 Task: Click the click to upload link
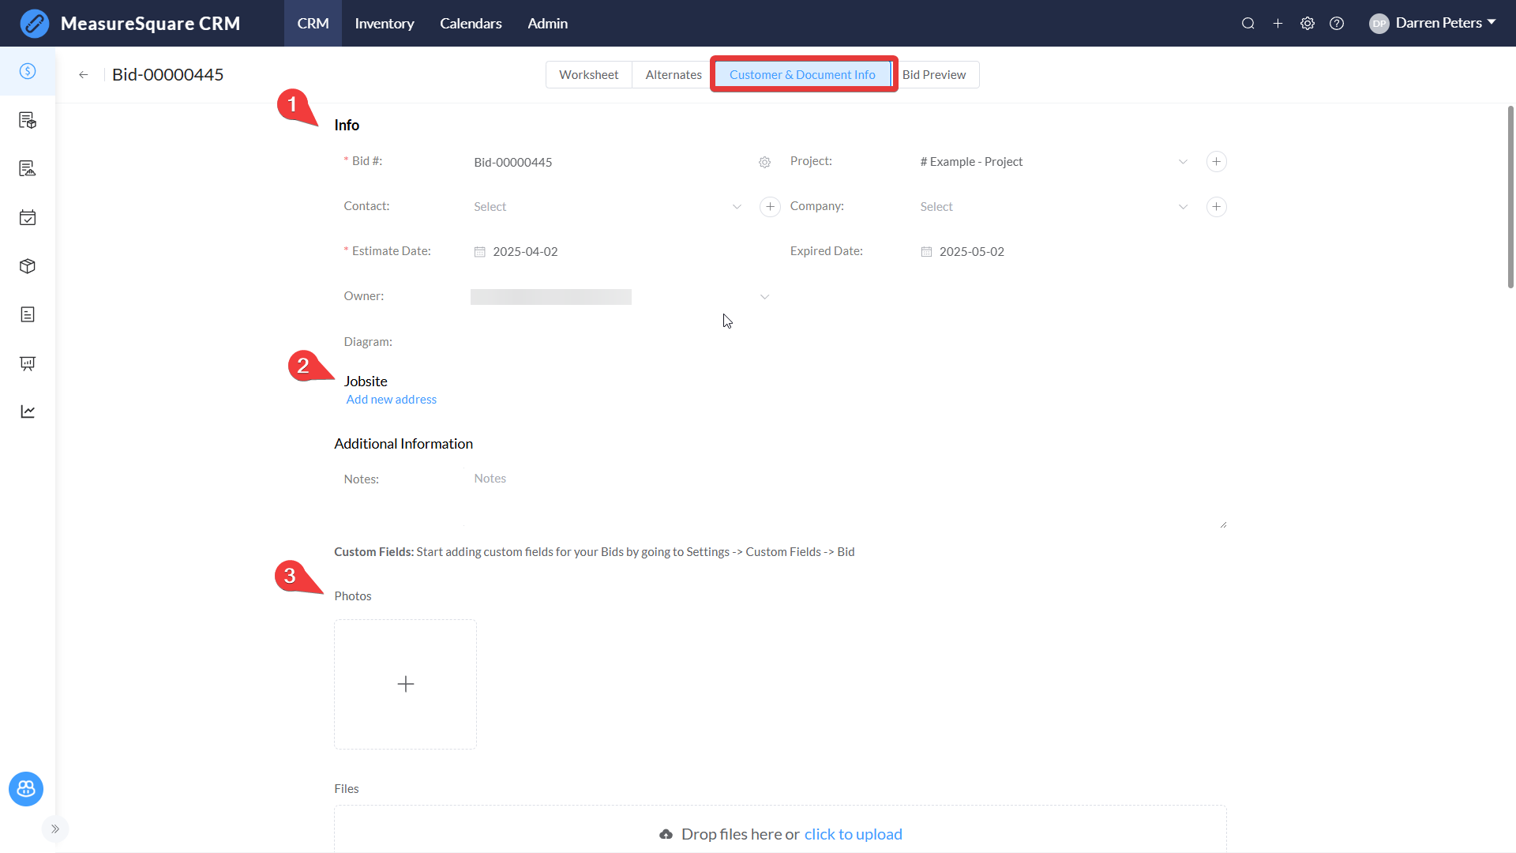pos(853,834)
